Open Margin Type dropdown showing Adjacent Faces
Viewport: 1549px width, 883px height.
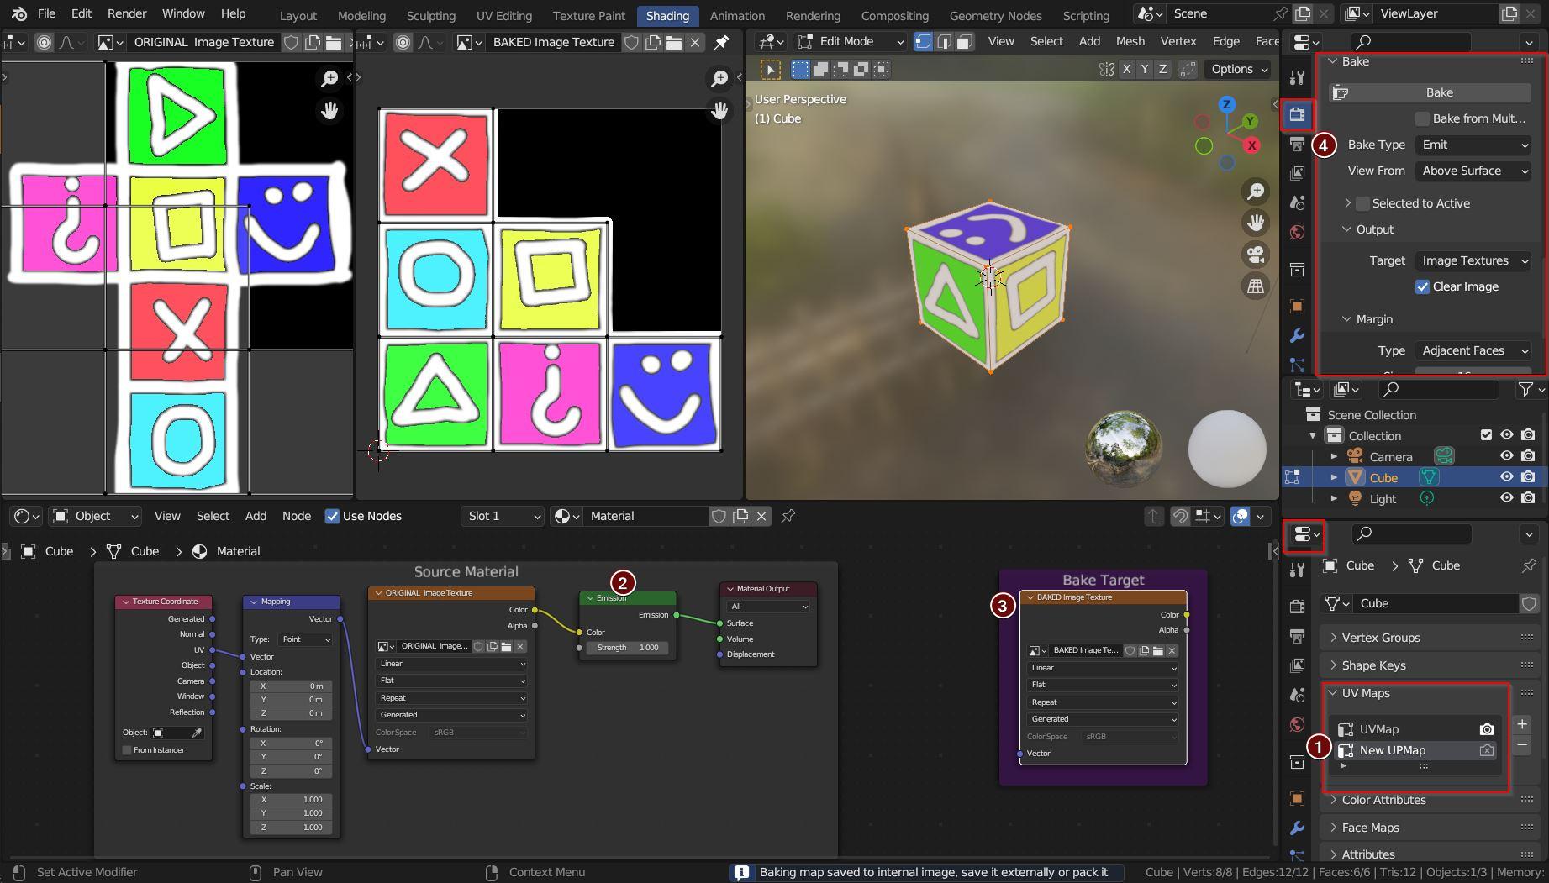click(x=1473, y=350)
